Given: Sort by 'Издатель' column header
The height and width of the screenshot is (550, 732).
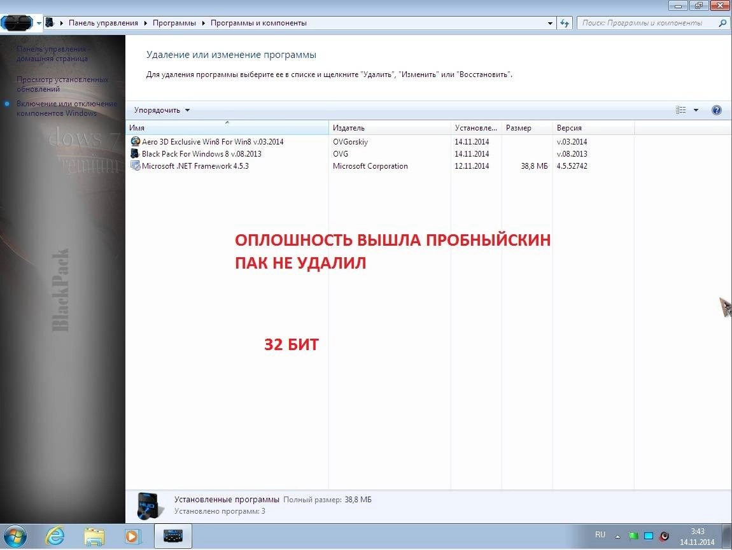Looking at the screenshot, I should point(390,127).
